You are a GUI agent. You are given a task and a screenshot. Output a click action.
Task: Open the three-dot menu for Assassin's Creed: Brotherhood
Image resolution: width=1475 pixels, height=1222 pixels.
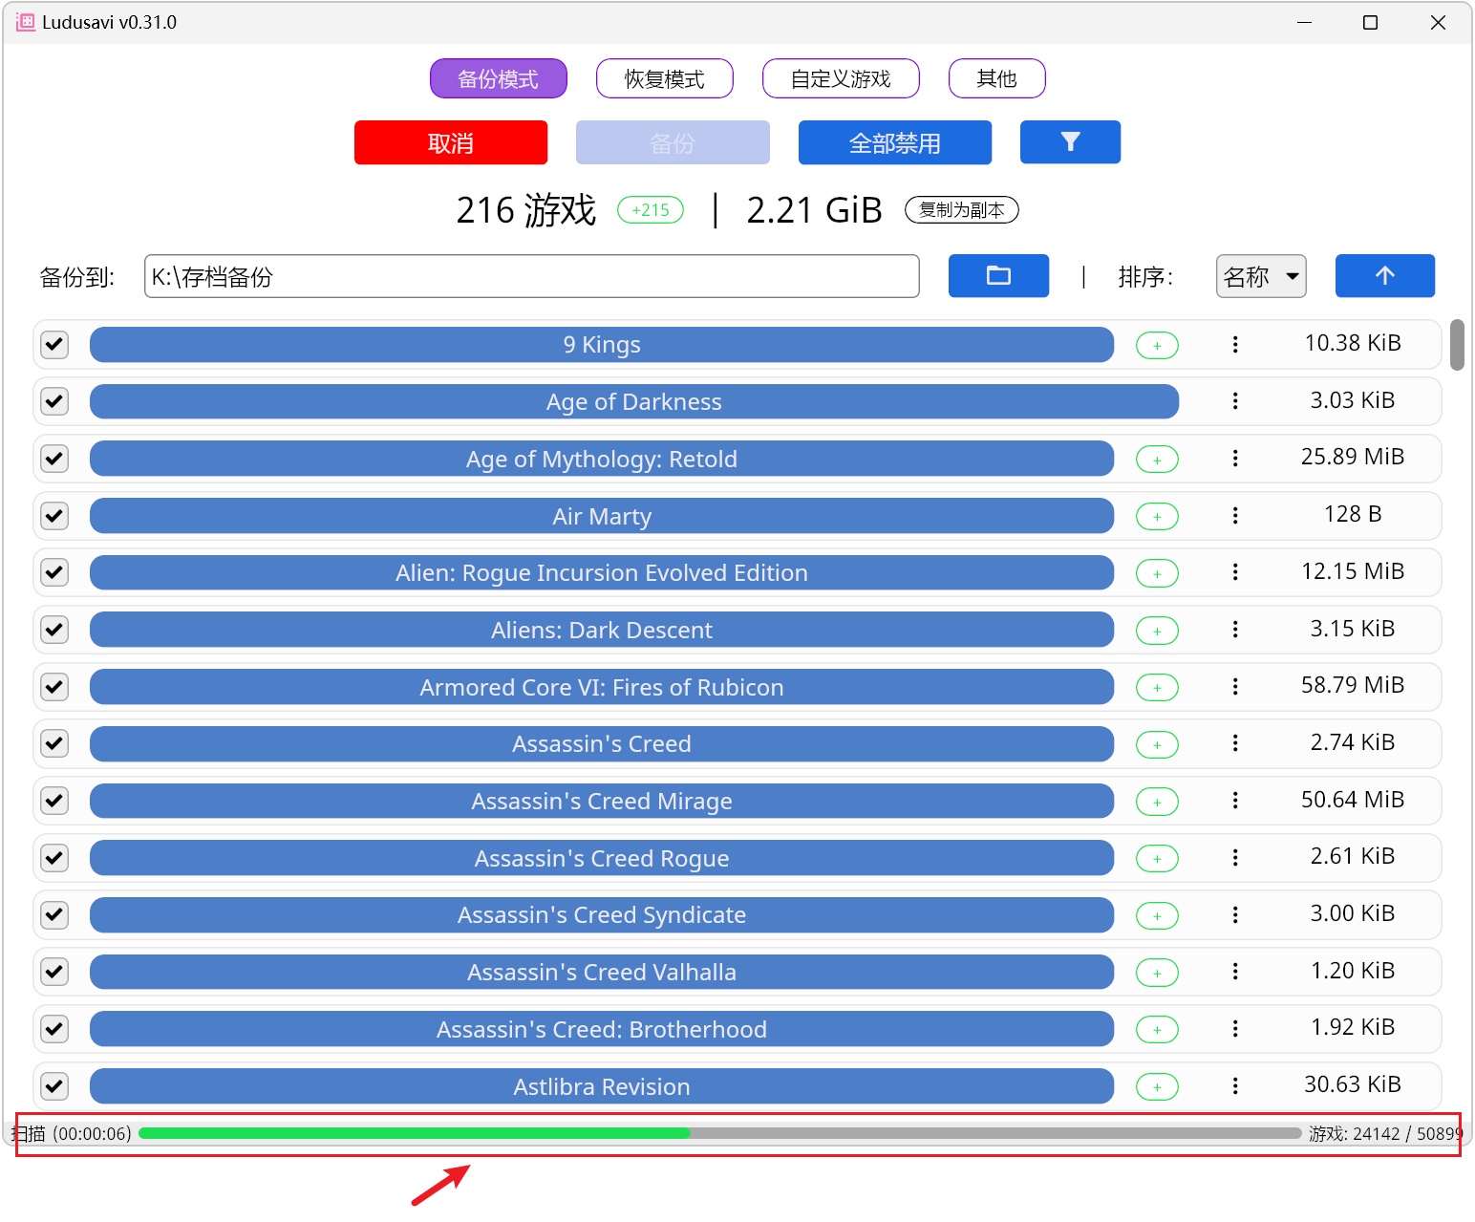(x=1235, y=1029)
